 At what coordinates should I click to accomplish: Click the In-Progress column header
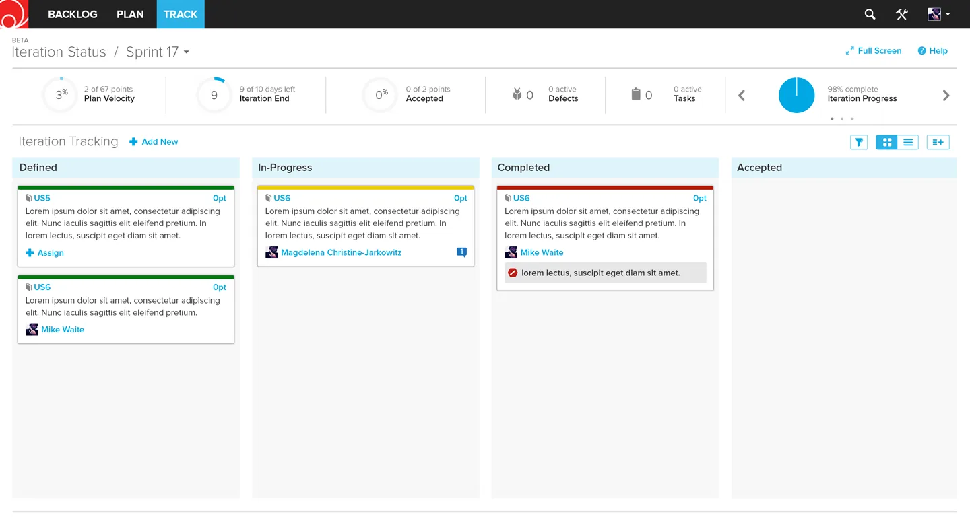366,168
